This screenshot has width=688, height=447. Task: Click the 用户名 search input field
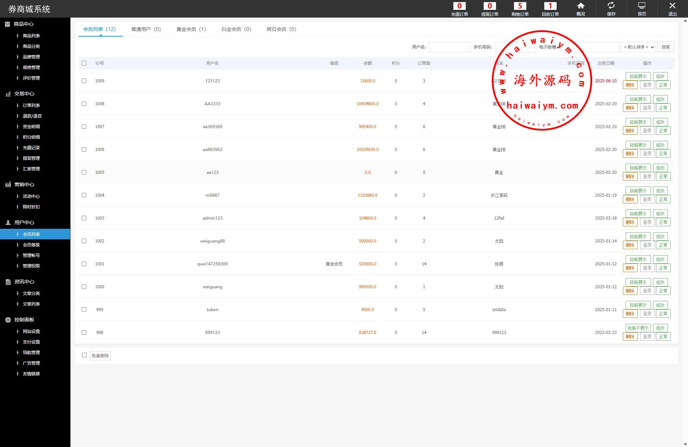pyautogui.click(x=450, y=47)
